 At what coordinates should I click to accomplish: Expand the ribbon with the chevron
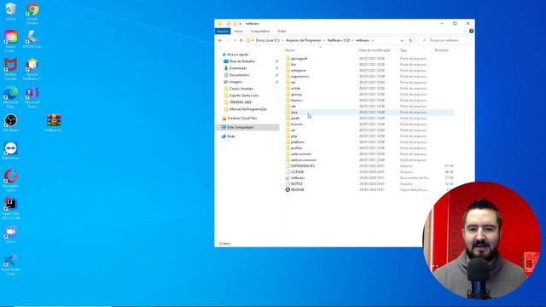[465, 31]
